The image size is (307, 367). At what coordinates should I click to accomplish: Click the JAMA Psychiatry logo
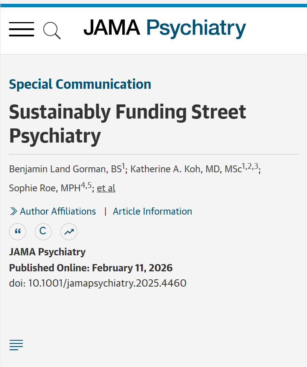pyautogui.click(x=165, y=28)
